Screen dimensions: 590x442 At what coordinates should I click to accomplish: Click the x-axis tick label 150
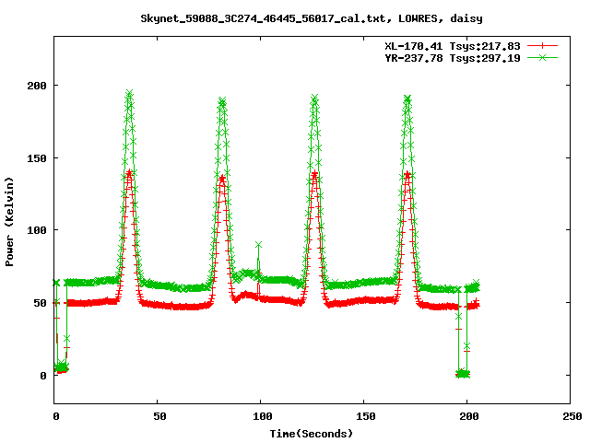366,416
